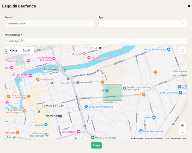Close the Lägg till geofence dialog
The image size is (192, 153).
click(x=189, y=6)
